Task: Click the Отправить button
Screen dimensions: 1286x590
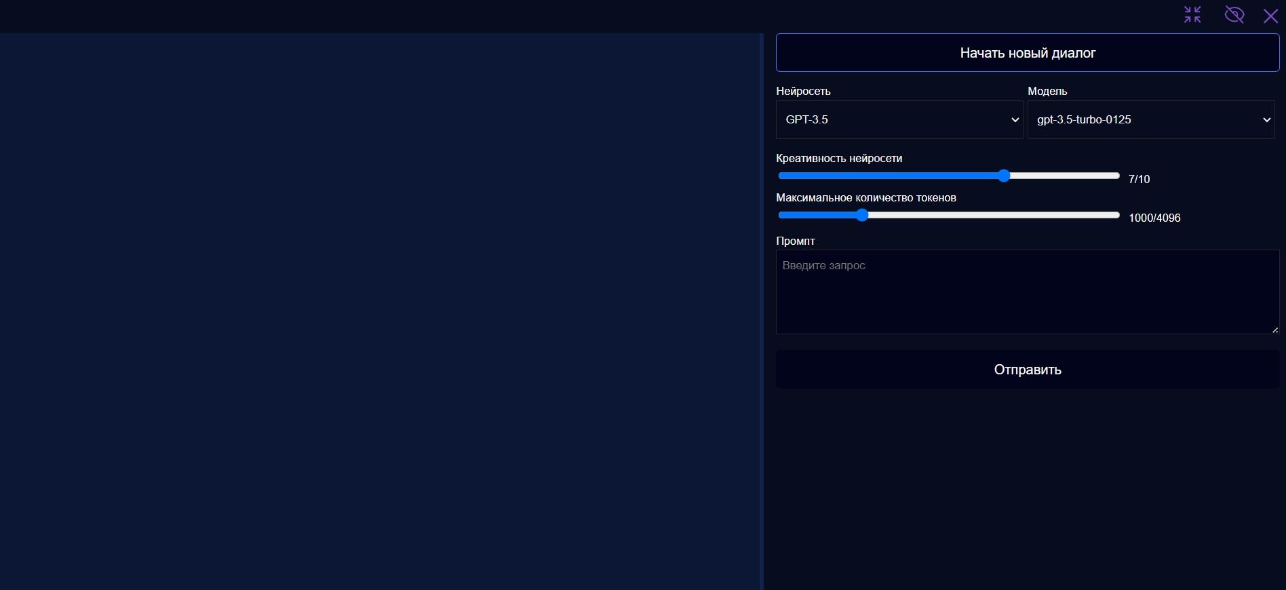Action: 1028,370
